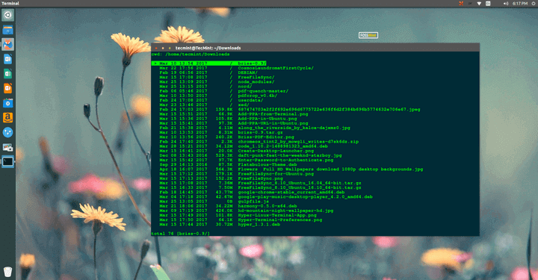Select Enter-Password-to-Authenticate.png

(x=247, y=160)
